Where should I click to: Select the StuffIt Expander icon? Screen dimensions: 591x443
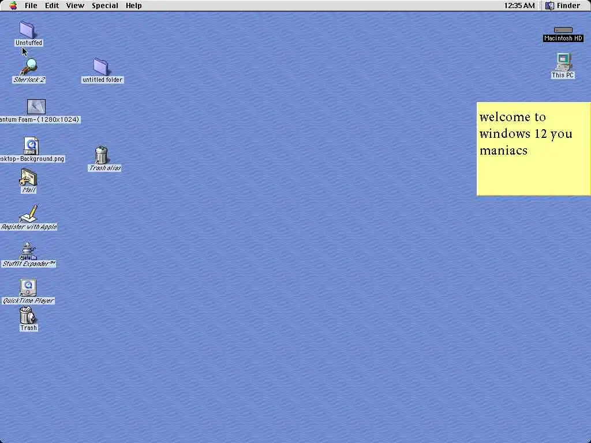[x=28, y=251]
